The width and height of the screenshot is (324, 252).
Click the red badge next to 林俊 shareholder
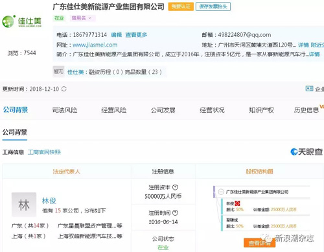(x=237, y=203)
